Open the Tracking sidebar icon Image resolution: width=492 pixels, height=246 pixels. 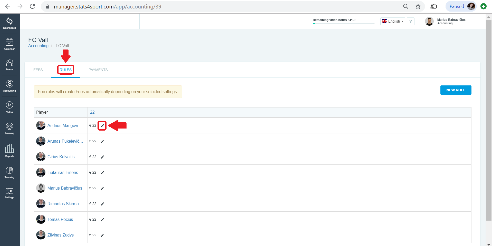click(x=9, y=172)
